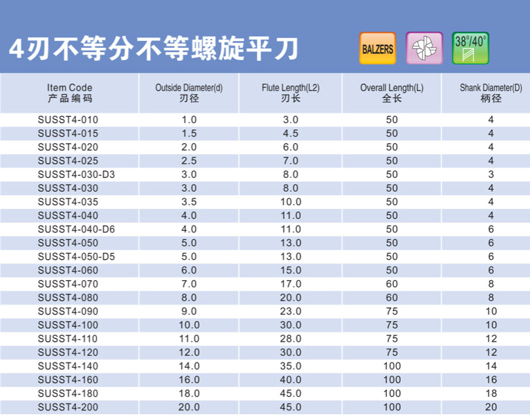Screen dimensions: 530x416
Task: Click outside diameter 9.0 in SUSST4-090 row
Action: point(189,312)
